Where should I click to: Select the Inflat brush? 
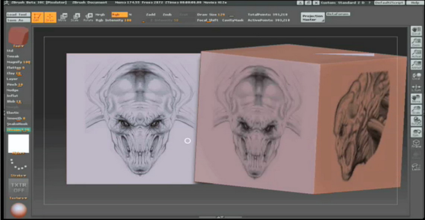click(x=12, y=96)
